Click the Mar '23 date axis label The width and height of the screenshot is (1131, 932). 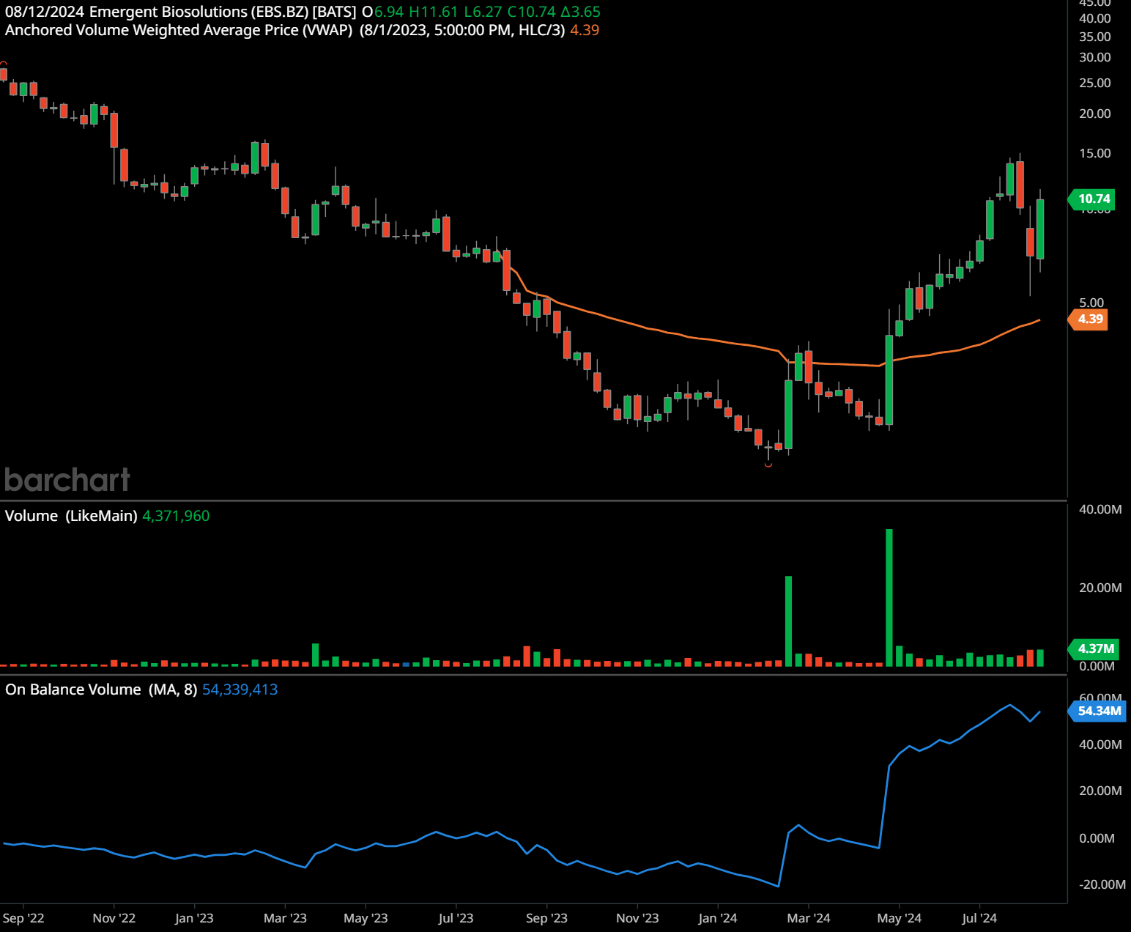[x=285, y=918]
